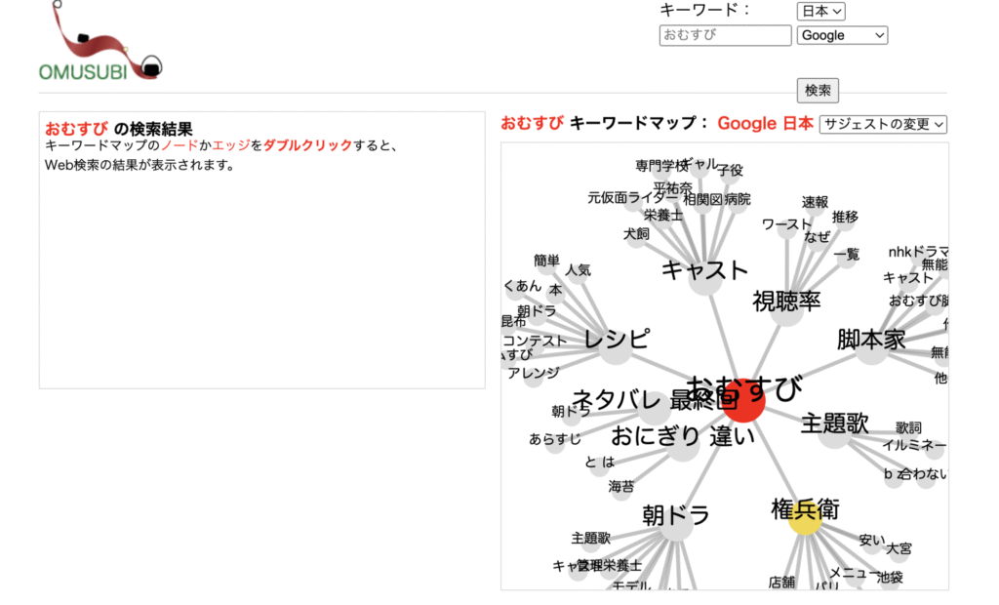
Task: Click the あらすじ node
Action: tap(555, 440)
